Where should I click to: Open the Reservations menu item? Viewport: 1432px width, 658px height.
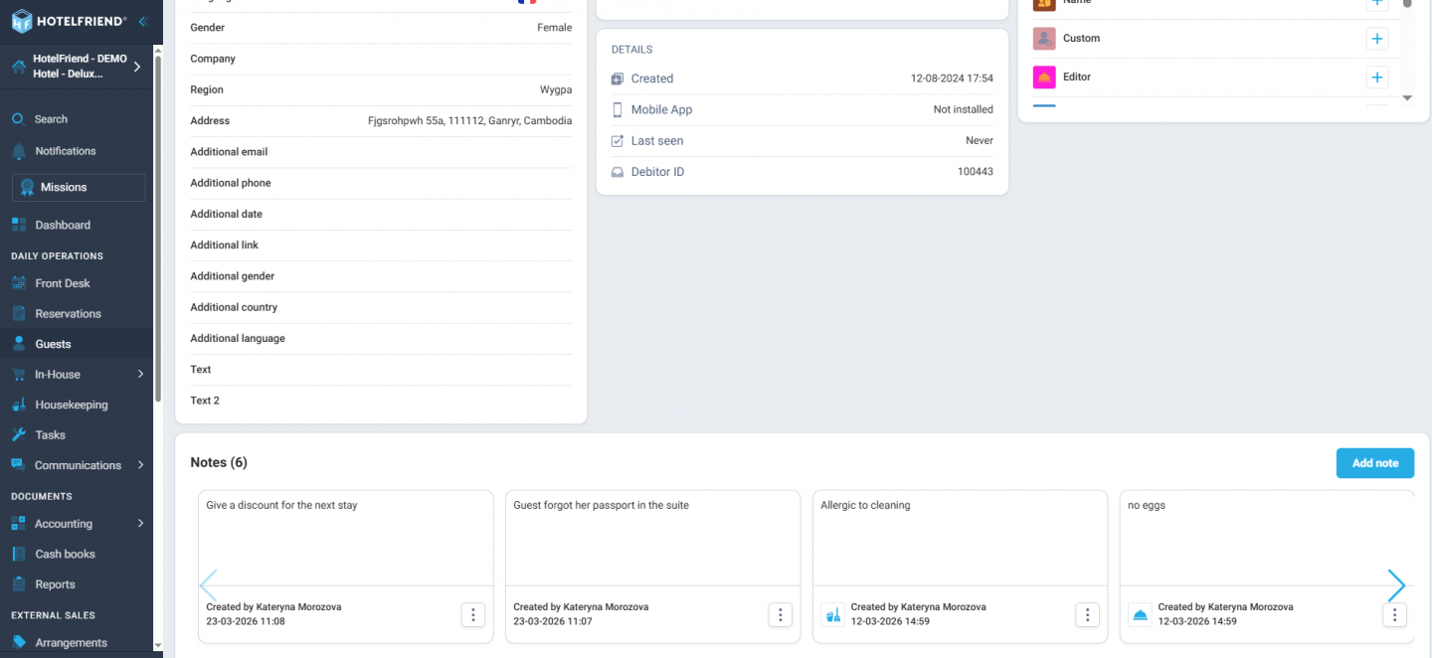68,314
